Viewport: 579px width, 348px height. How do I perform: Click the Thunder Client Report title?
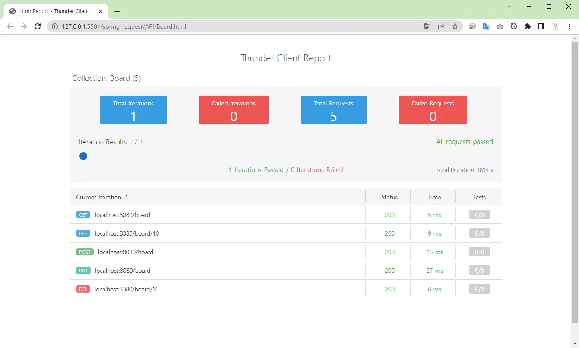(x=286, y=58)
